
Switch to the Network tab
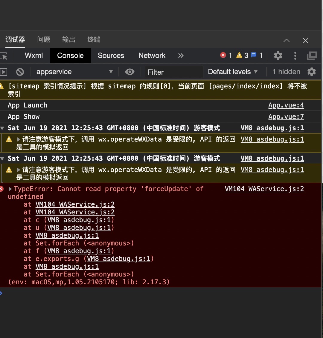click(x=152, y=56)
